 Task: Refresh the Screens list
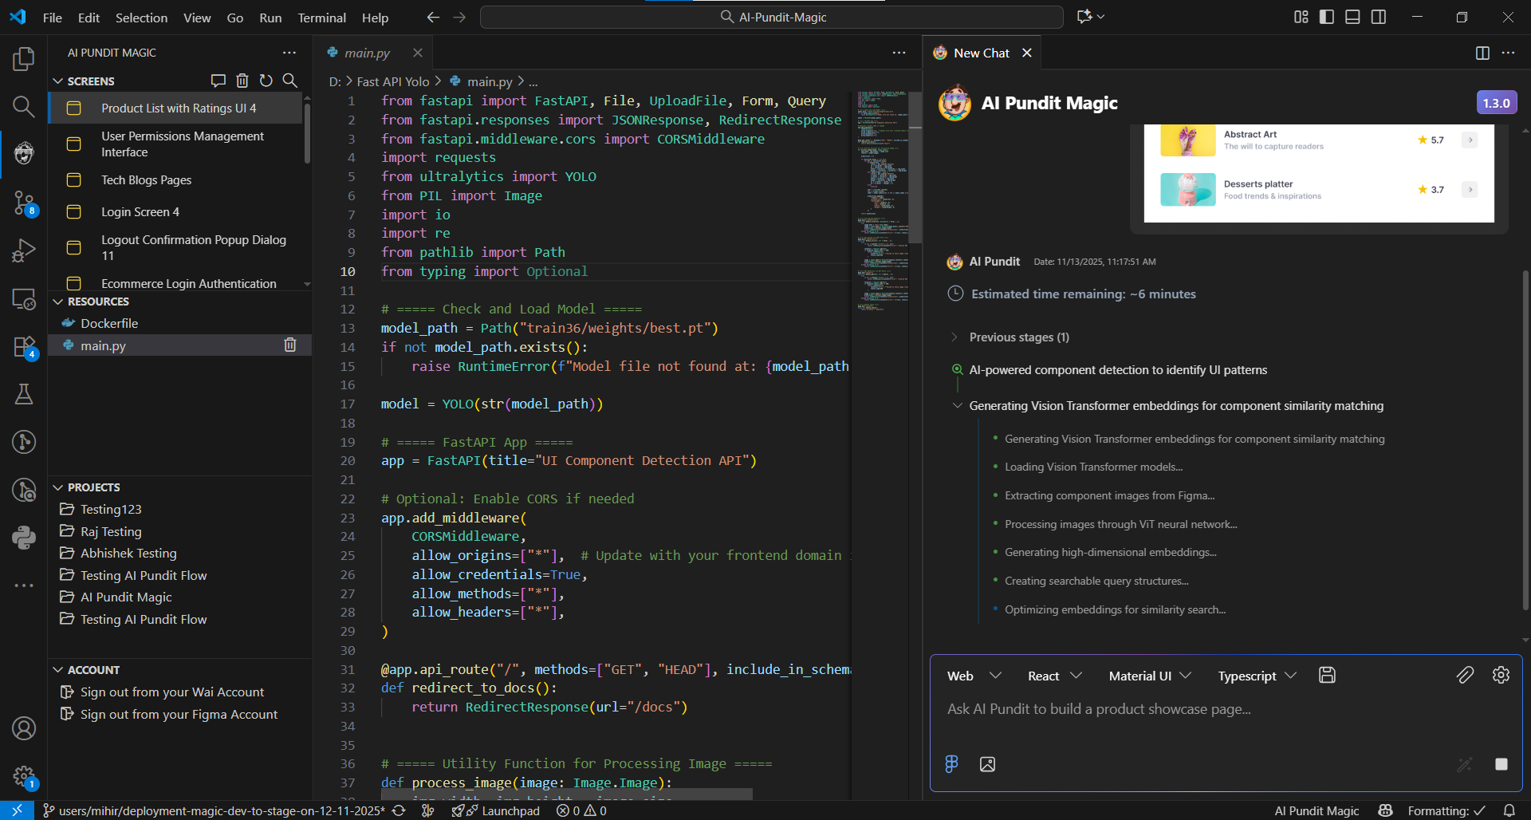pos(266,81)
